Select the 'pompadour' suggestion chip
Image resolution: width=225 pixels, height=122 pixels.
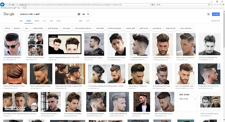(x=157, y=28)
